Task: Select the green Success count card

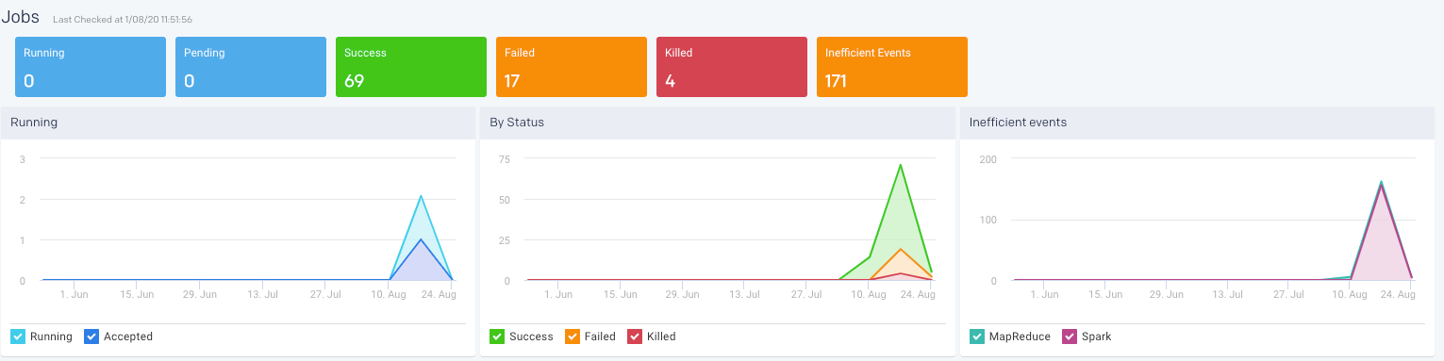Action: [411, 67]
